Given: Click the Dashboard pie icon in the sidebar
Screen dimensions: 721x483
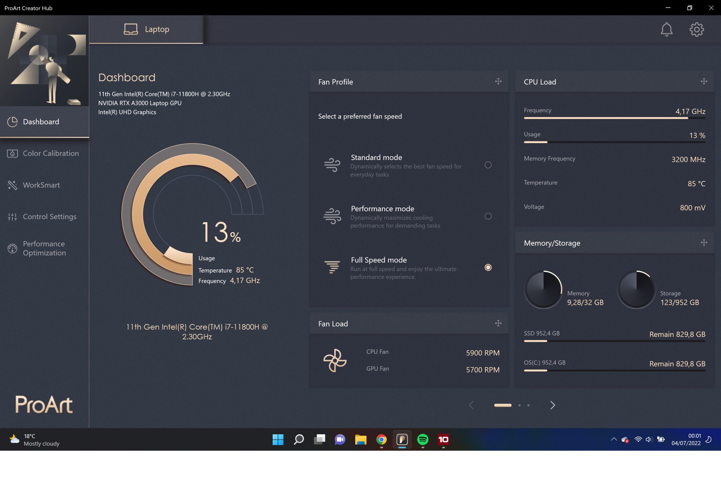Looking at the screenshot, I should tap(12, 122).
